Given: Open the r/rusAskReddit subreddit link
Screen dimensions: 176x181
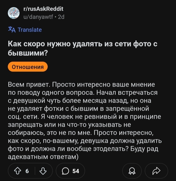Looking at the screenshot, I should [x=43, y=9].
